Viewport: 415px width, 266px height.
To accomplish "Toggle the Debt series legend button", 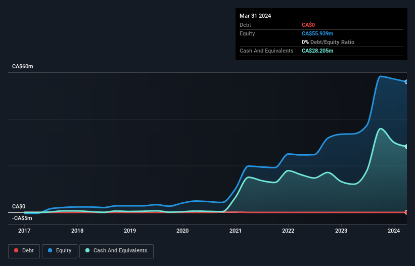I will click(x=24, y=251).
